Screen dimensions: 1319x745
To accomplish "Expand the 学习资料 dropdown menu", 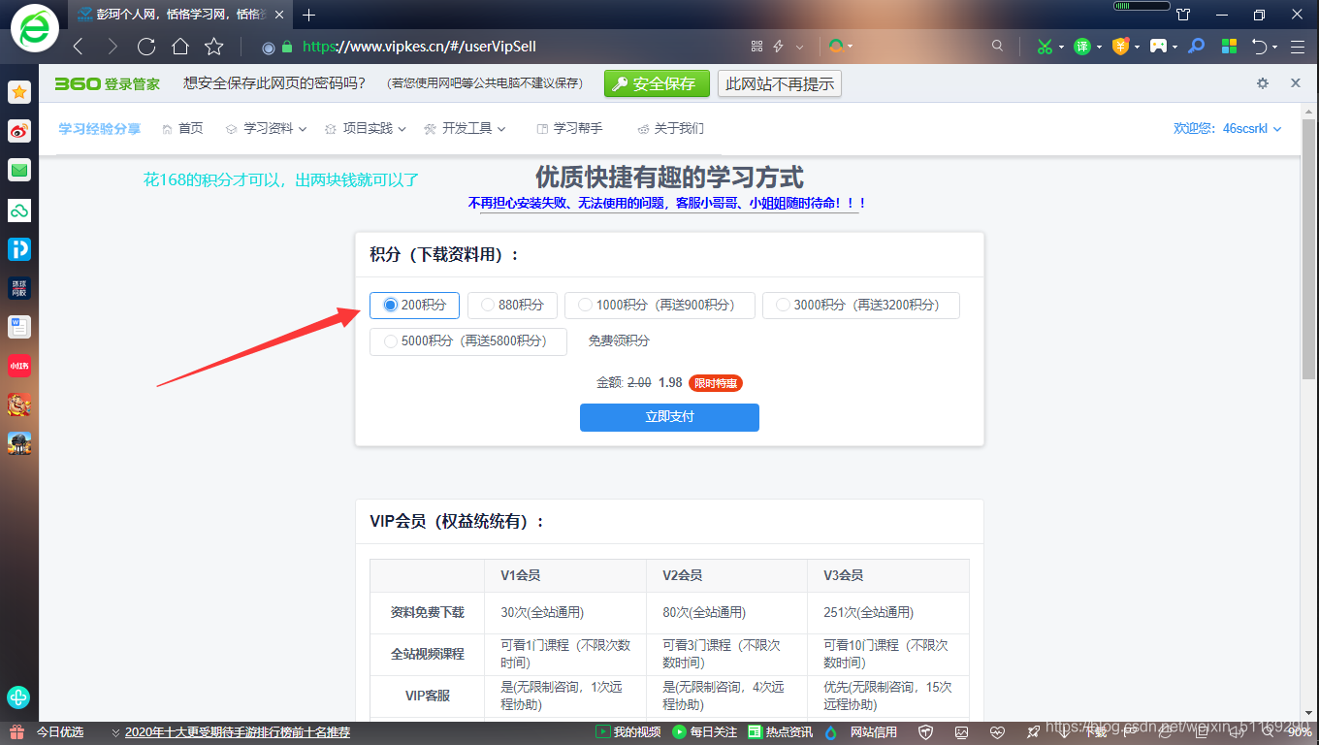I will [x=265, y=127].
